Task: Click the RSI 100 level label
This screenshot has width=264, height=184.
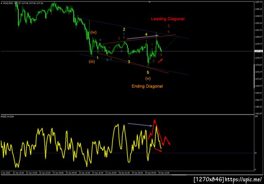Action: (x=256, y=116)
